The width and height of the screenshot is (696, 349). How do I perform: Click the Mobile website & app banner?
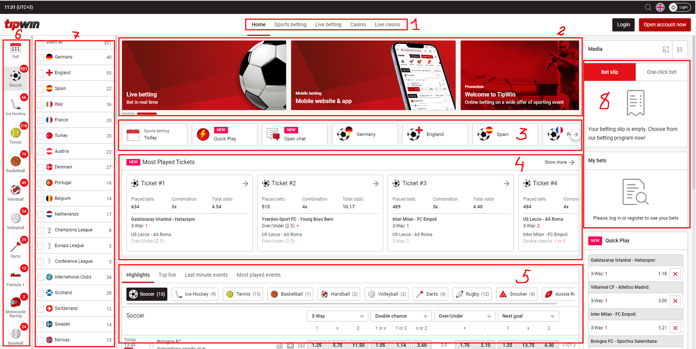tap(373, 75)
